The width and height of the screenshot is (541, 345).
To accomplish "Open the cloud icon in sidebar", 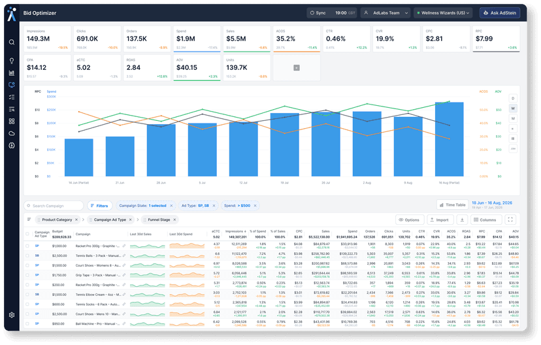I will (x=12, y=133).
